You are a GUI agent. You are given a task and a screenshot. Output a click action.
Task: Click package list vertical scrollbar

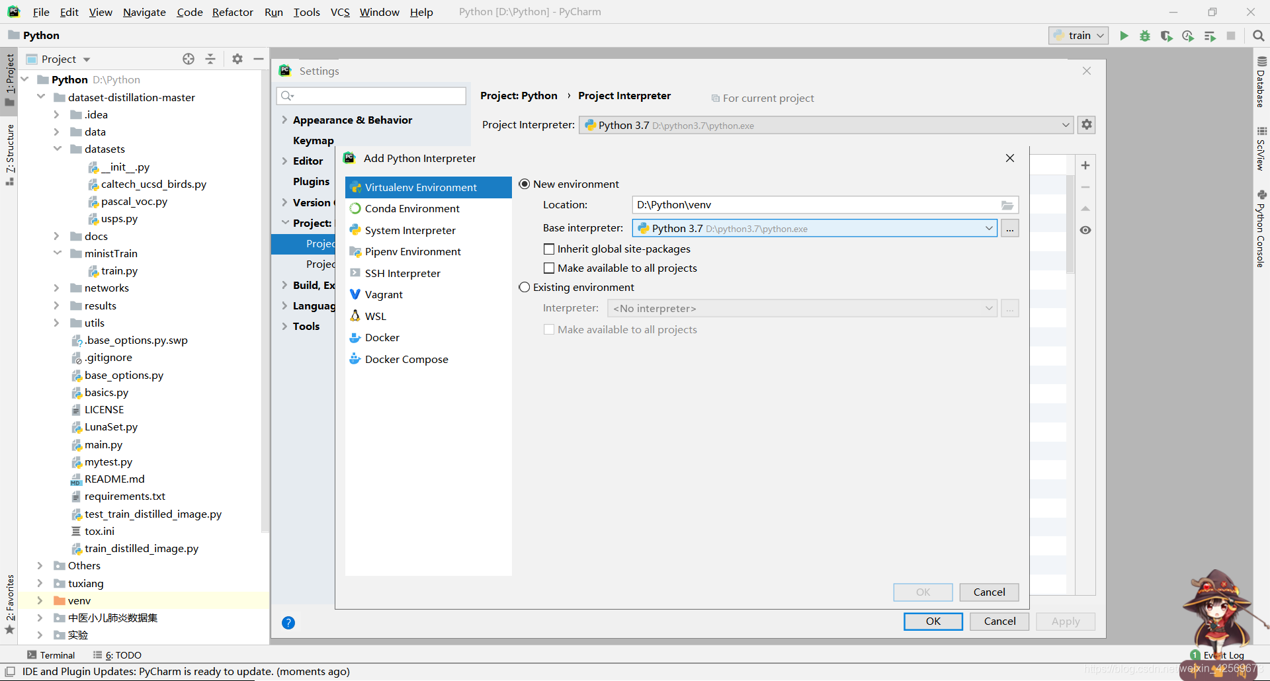(x=1070, y=223)
